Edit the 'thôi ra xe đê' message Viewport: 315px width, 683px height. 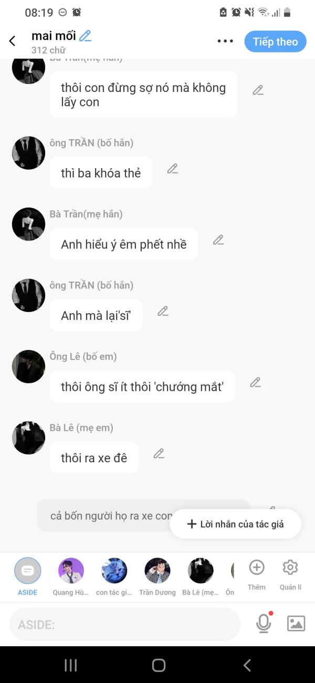[x=159, y=453]
